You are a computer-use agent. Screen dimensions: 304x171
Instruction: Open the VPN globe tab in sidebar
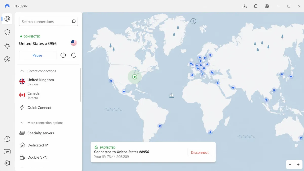(x=7, y=19)
